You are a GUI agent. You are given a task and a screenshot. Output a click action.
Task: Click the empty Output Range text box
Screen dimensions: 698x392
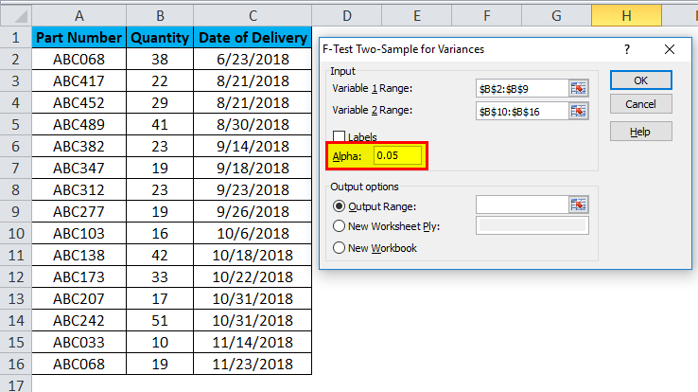521,205
